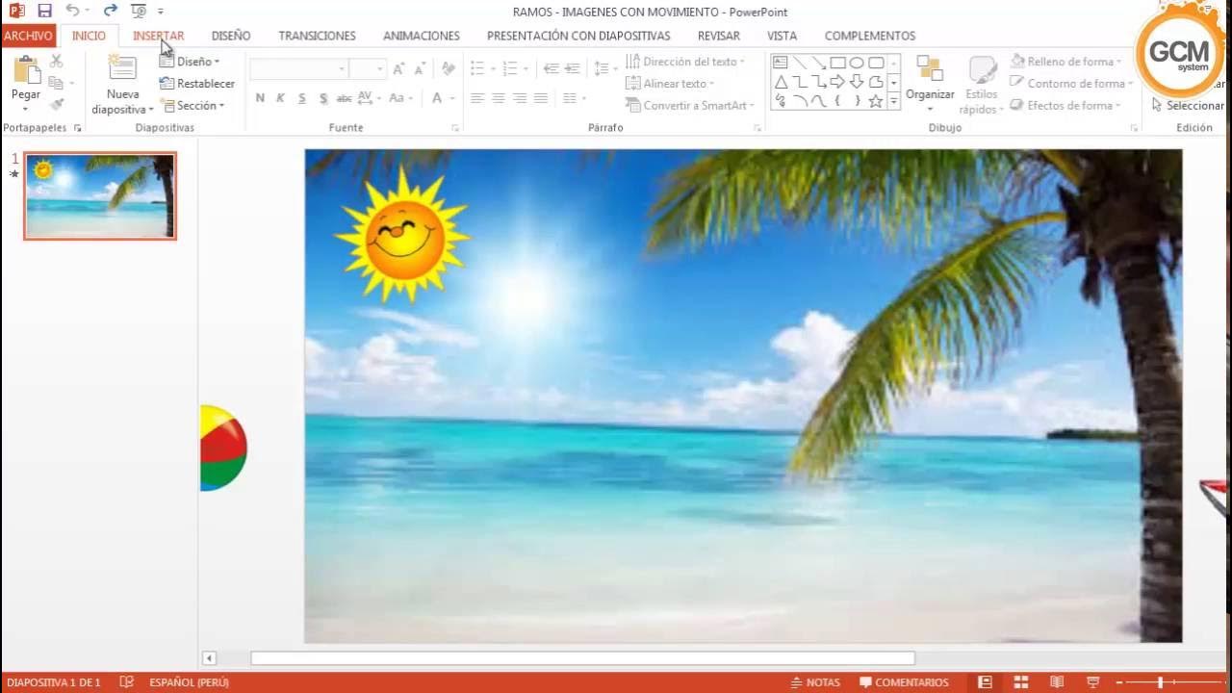
Task: Clear all formatting eraser icon
Action: click(x=448, y=69)
